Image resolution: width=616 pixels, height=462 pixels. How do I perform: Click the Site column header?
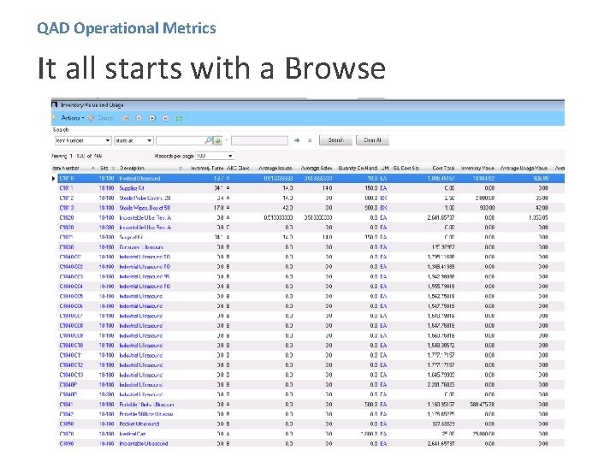(x=104, y=169)
